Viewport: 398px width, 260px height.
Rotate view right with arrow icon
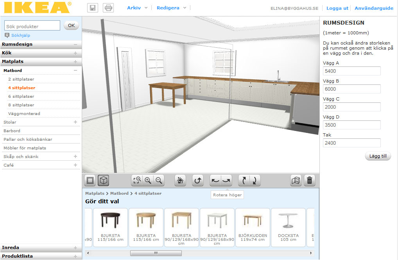227,180
